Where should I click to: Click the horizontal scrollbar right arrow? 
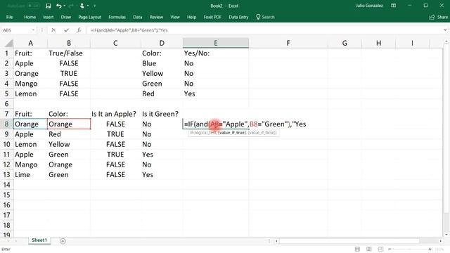(441, 241)
